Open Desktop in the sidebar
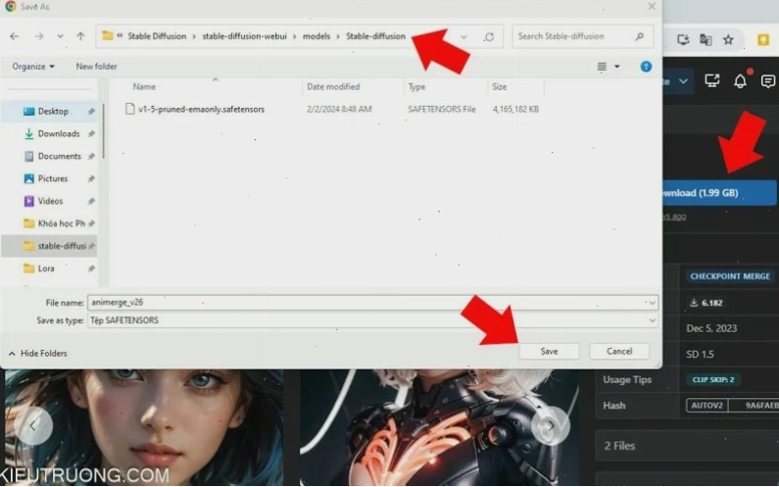The image size is (779, 487). [53, 112]
